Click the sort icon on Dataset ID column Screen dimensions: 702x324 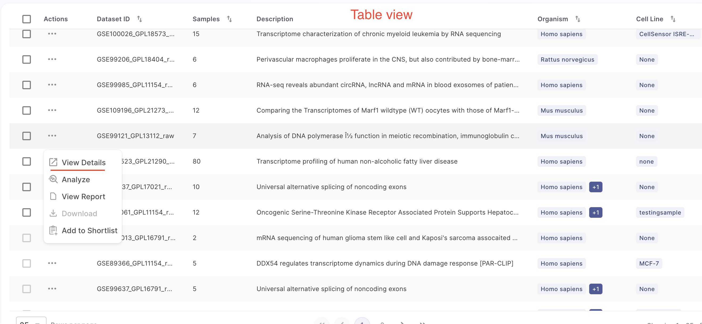click(x=139, y=19)
